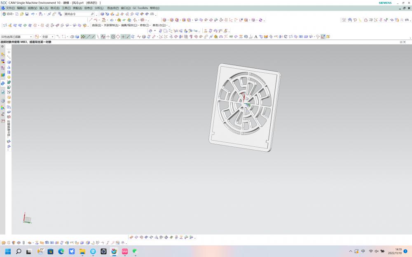
Task: Click the resource bar settings gear icon
Action: [x=2, y=46]
